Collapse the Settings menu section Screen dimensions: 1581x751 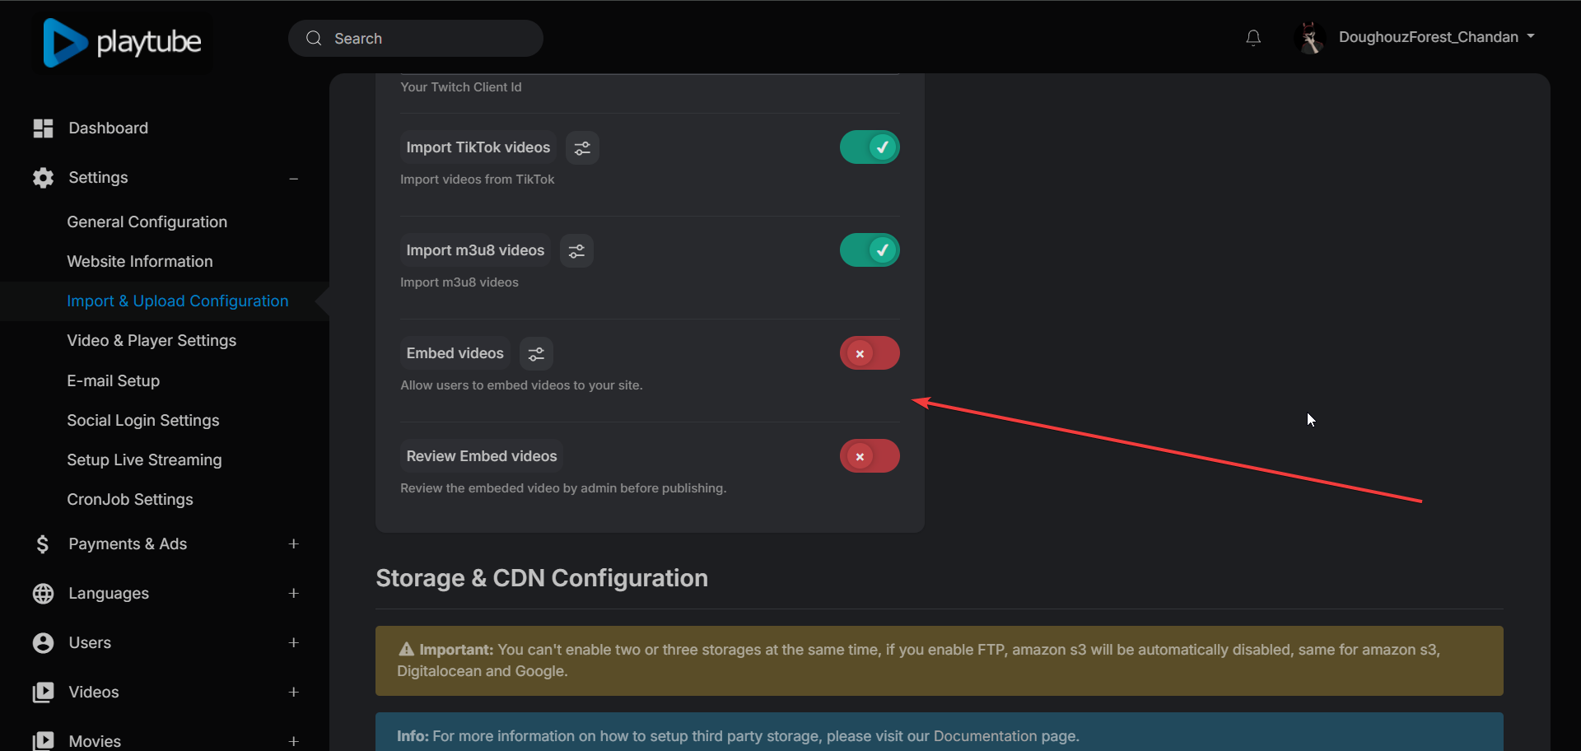[293, 179]
